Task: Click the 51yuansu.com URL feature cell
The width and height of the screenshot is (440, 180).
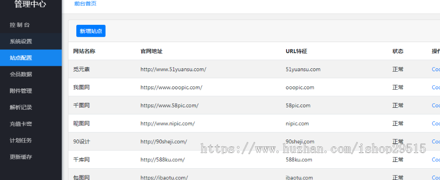Action: pos(303,69)
